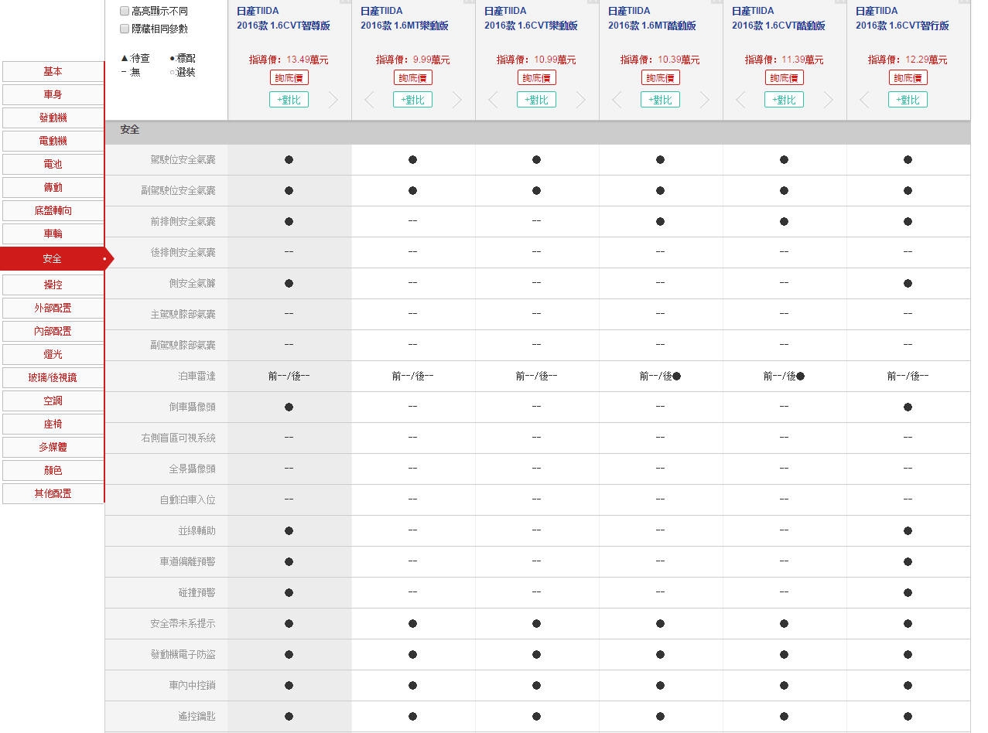Go to 內部配置 section
This screenshot has width=988, height=733.
pos(53,331)
